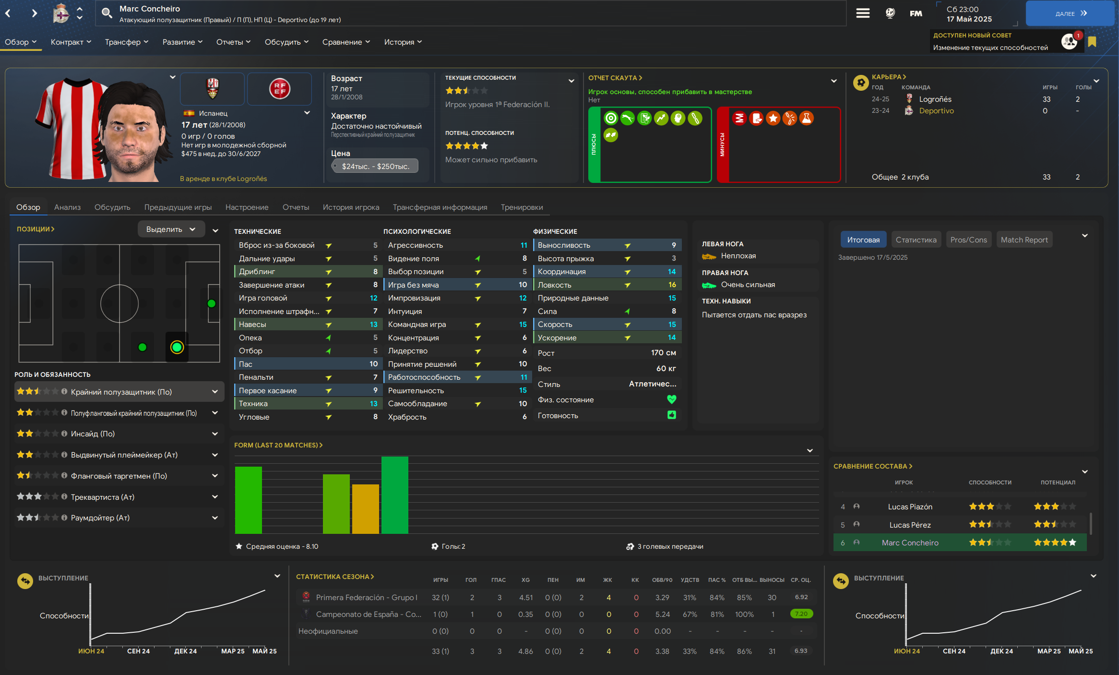
Task: Open the Выделить dropdown
Action: point(171,229)
